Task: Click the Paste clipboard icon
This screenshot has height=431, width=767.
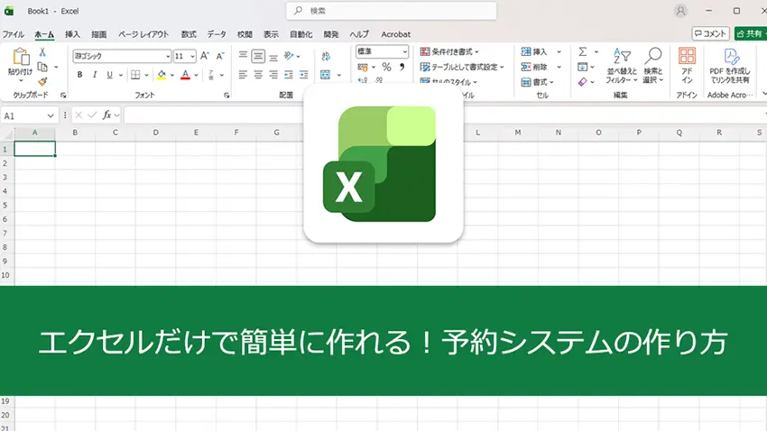Action: click(x=21, y=57)
